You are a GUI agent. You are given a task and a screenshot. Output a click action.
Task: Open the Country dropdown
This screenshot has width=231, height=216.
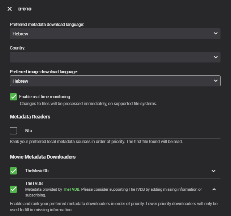click(115, 57)
